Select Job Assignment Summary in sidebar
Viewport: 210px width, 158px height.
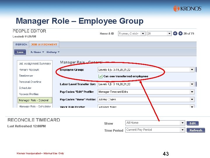click(35, 63)
